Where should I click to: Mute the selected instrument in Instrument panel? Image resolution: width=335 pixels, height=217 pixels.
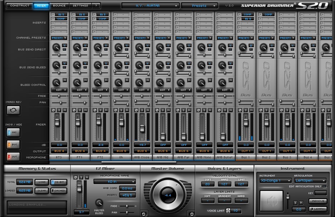301,203
